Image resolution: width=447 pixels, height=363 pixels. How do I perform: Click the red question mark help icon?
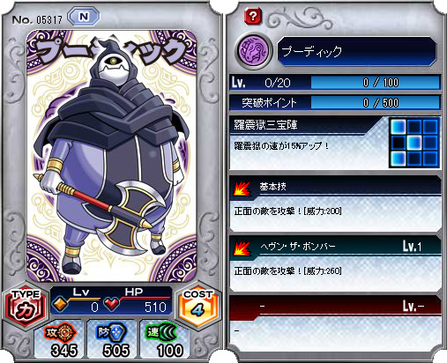click(253, 16)
